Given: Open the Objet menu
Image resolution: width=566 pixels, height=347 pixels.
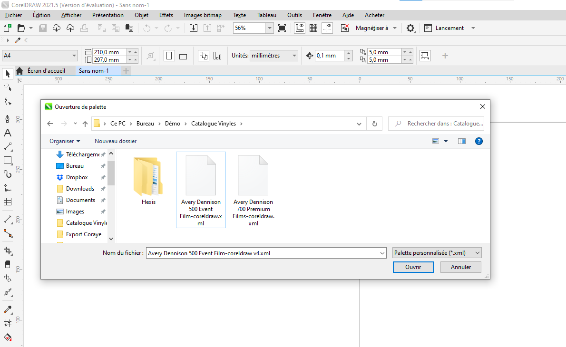Looking at the screenshot, I should click(142, 15).
